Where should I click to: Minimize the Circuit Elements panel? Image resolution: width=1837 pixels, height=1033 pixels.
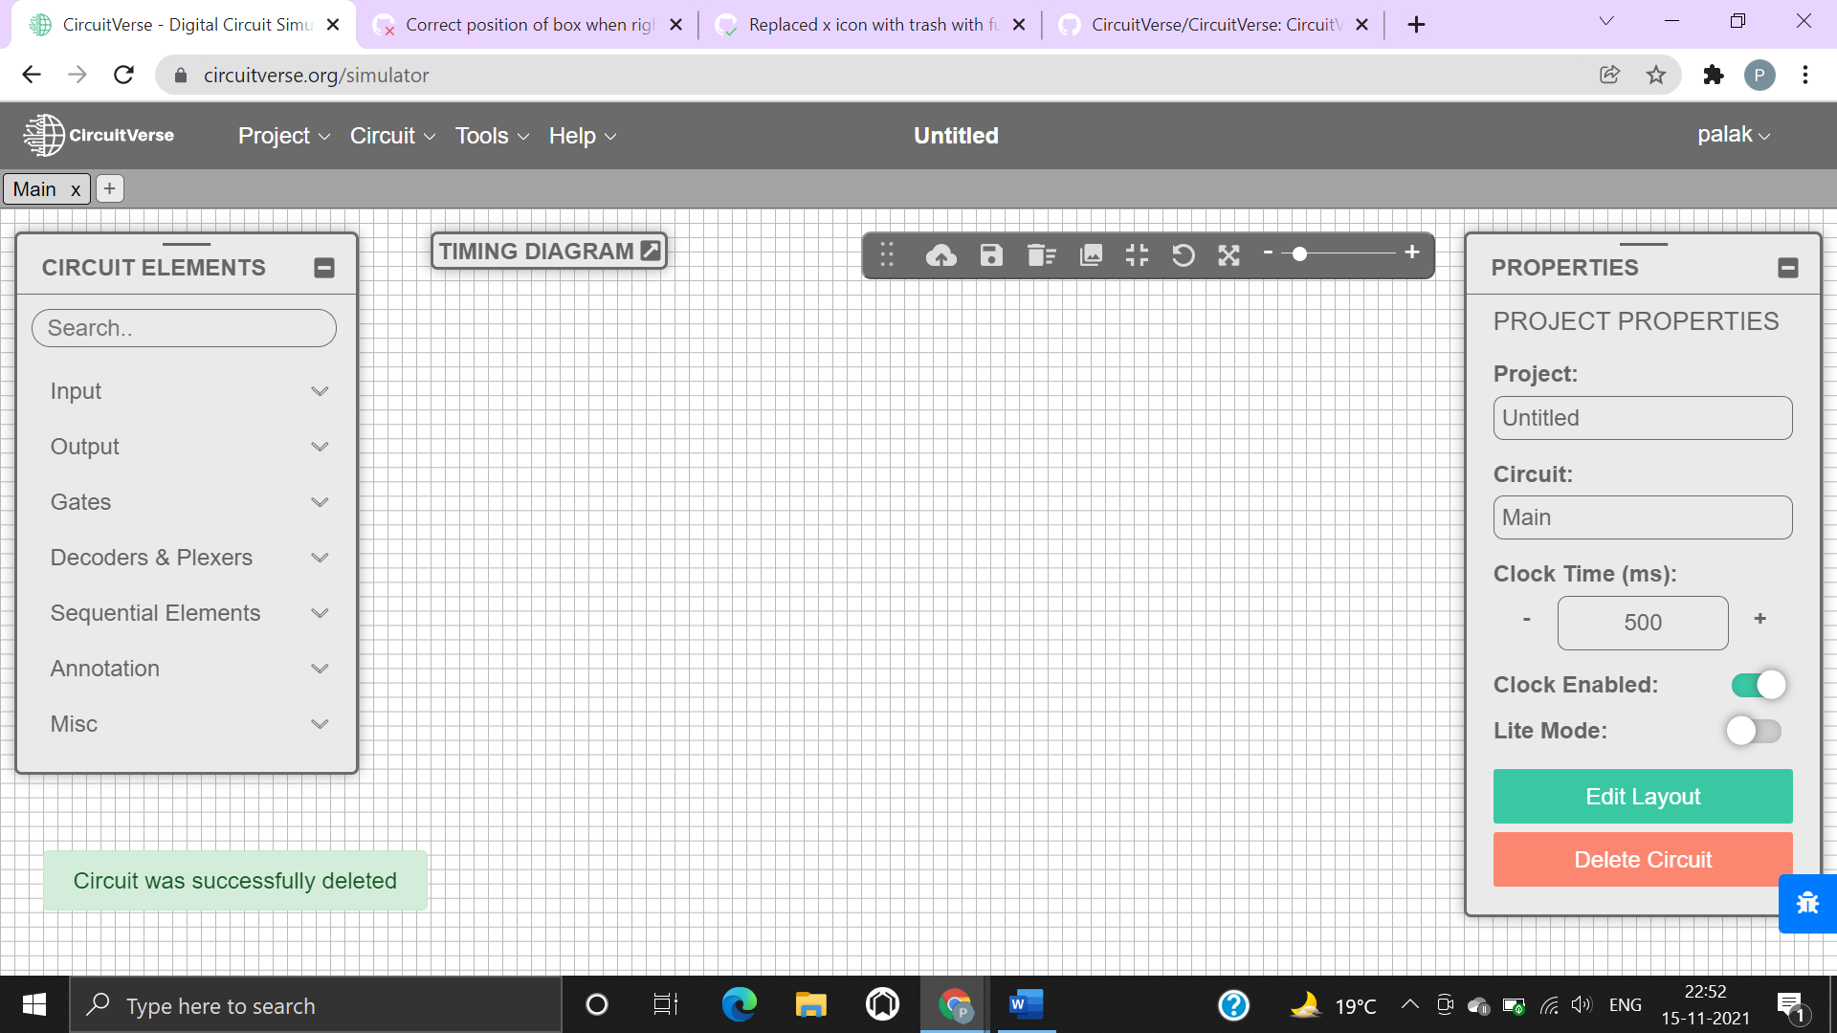click(x=324, y=268)
